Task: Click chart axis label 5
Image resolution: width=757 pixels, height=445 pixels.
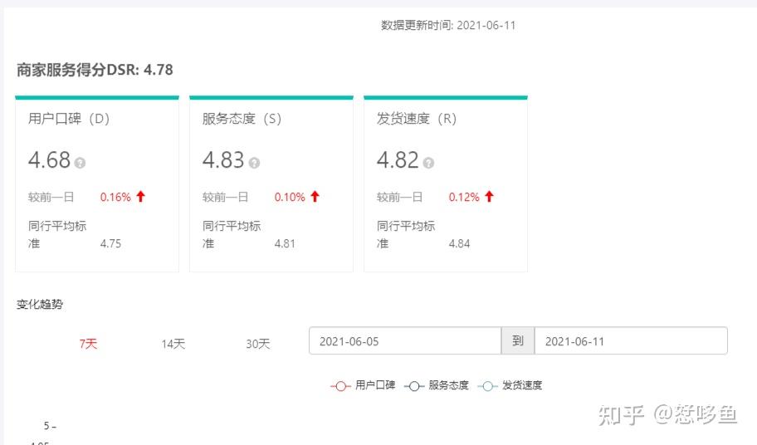Action: tap(46, 426)
